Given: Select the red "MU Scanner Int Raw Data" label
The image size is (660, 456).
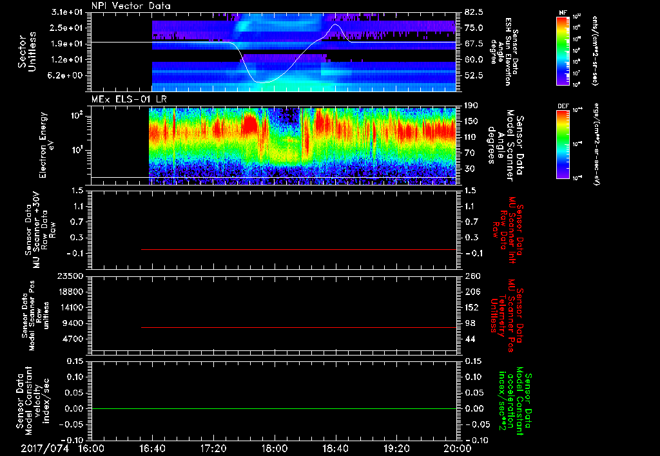Looking at the screenshot, I should click(508, 231).
